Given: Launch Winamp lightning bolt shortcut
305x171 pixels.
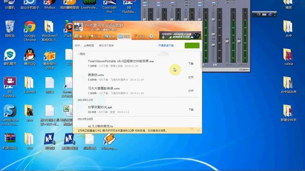Looking at the screenshot, I should point(109,141).
